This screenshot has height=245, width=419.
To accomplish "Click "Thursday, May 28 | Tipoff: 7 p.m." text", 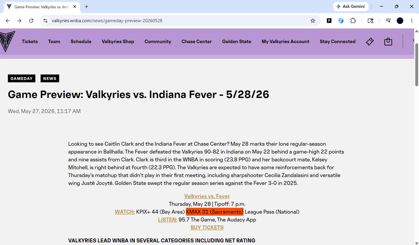I will tap(207, 204).
